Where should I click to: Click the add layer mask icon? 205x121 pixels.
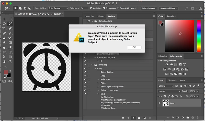coord(178,118)
